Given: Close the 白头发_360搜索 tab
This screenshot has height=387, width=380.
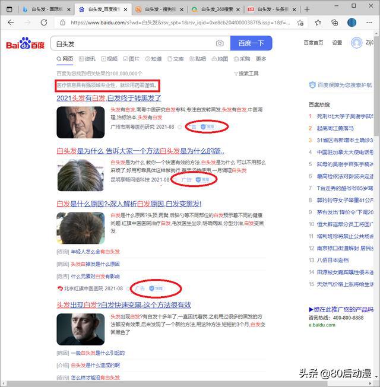Looking at the screenshot, I should tap(238, 9).
